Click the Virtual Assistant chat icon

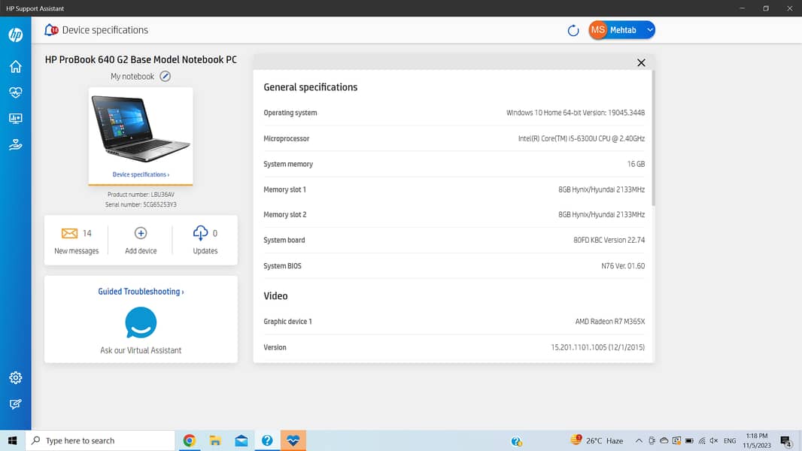click(141, 323)
